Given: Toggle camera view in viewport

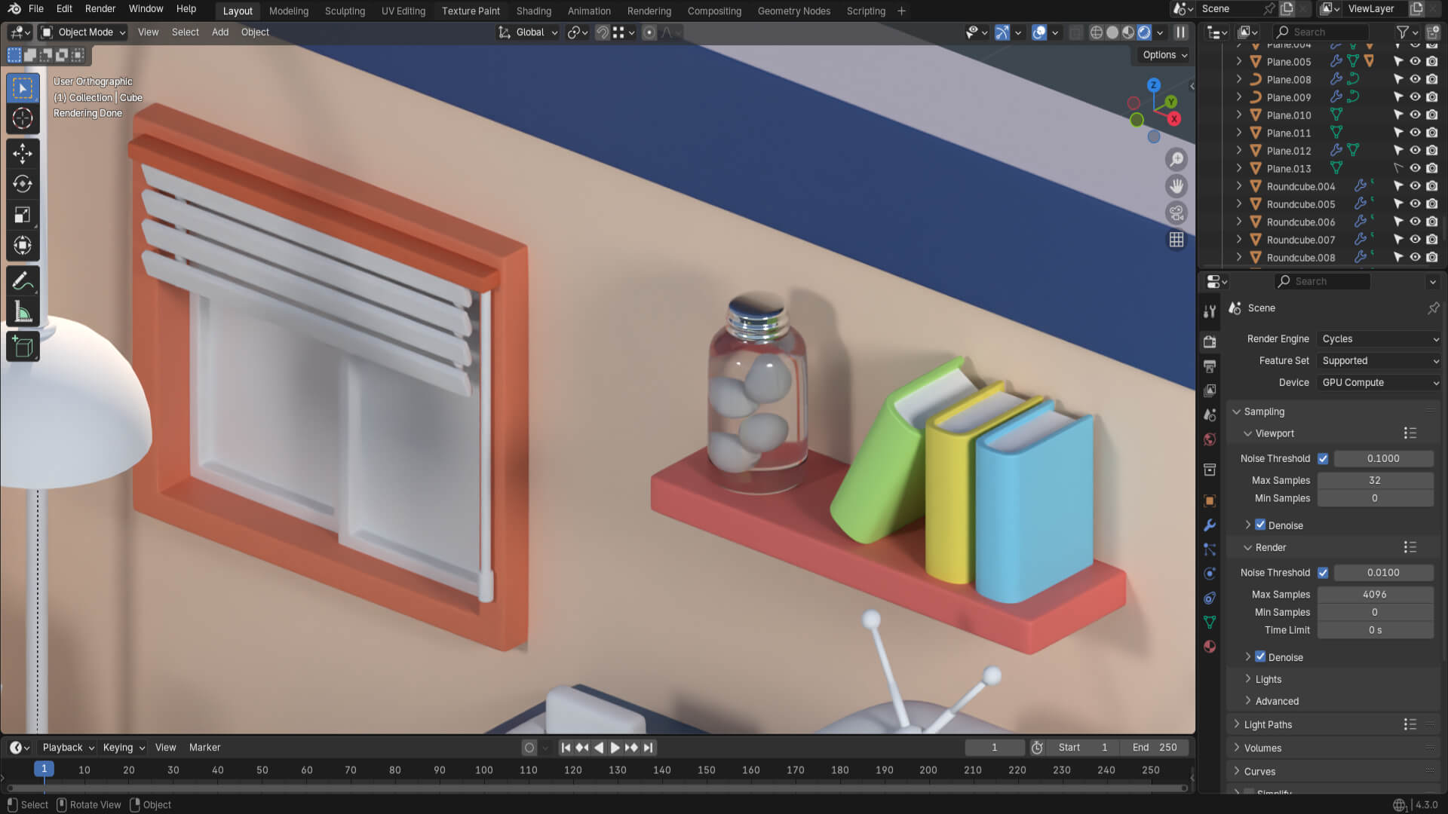Looking at the screenshot, I should 1176,213.
